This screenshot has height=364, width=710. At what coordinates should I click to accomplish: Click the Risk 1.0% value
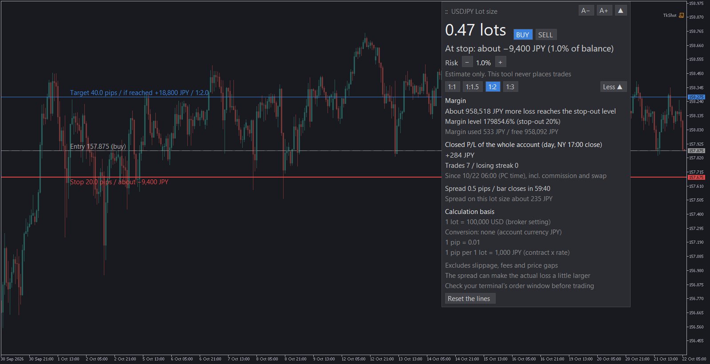[483, 63]
